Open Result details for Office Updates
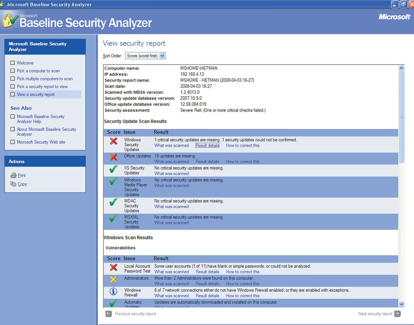 207,162
